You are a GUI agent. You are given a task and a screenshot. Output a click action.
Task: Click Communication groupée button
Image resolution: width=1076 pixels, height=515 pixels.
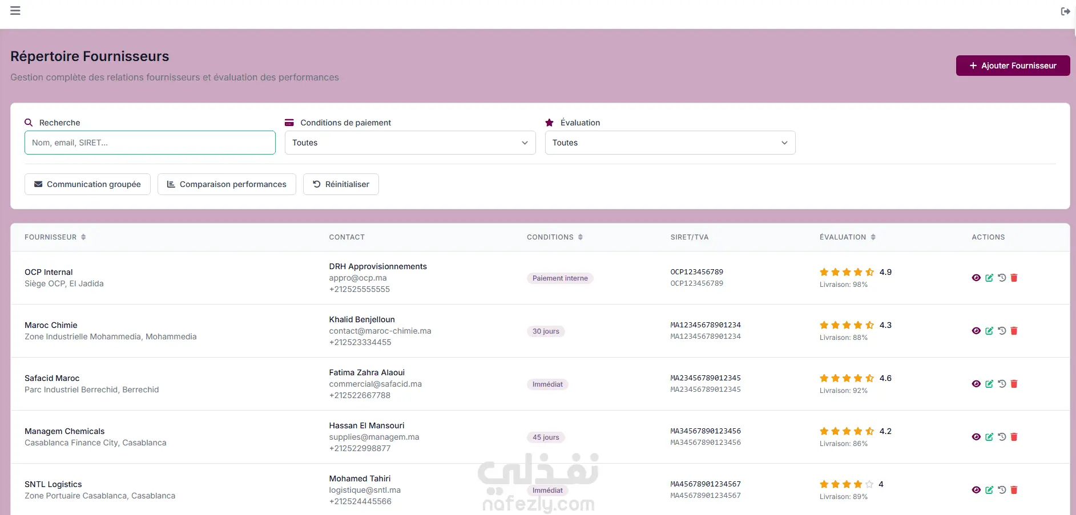pos(87,184)
